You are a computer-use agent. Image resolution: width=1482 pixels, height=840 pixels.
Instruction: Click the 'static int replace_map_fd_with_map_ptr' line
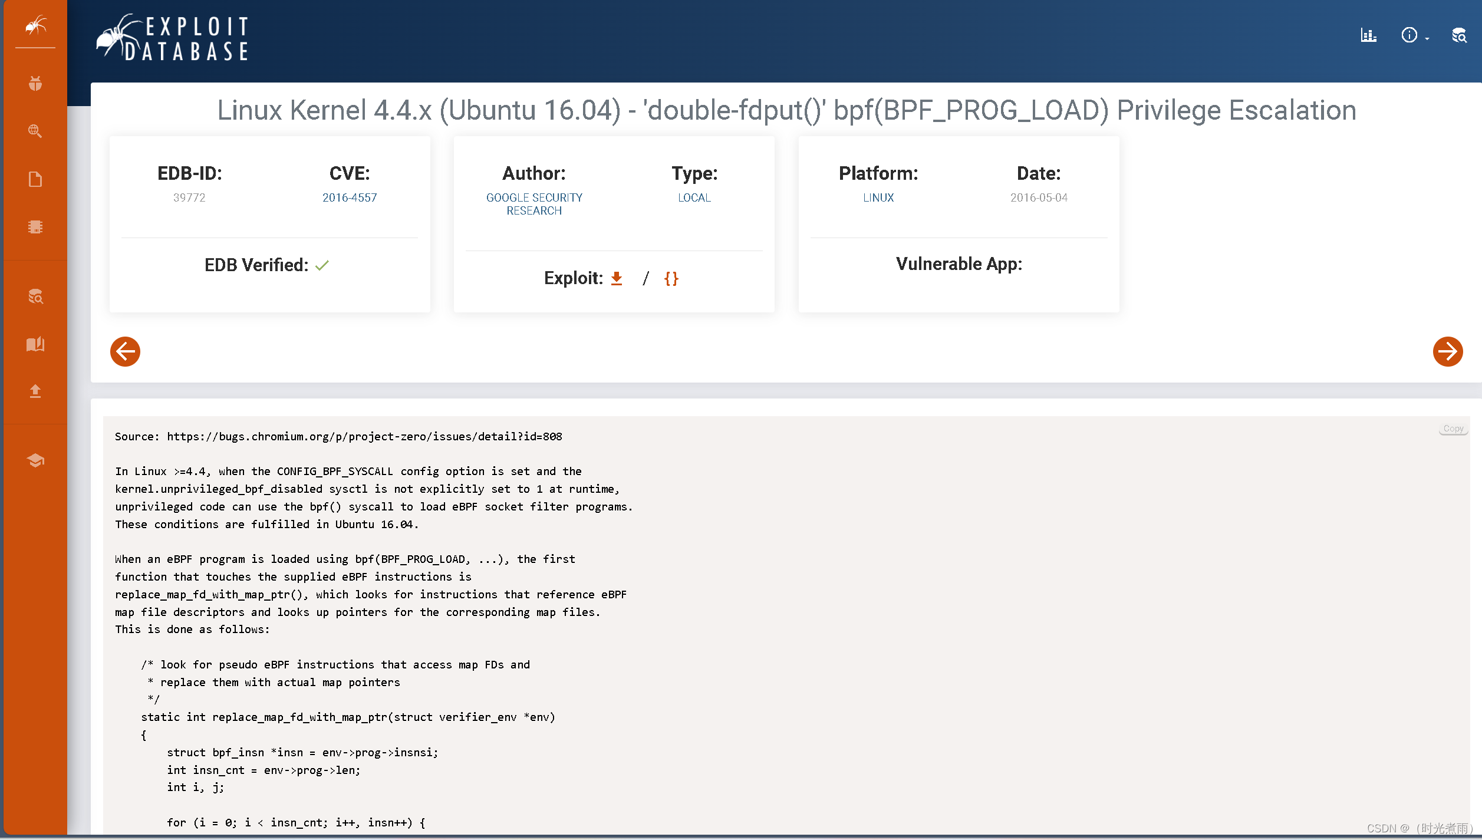(348, 717)
